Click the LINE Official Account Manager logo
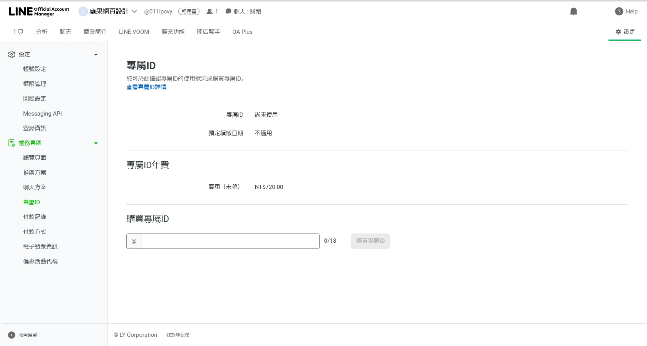647x346 pixels. pyautogui.click(x=39, y=12)
